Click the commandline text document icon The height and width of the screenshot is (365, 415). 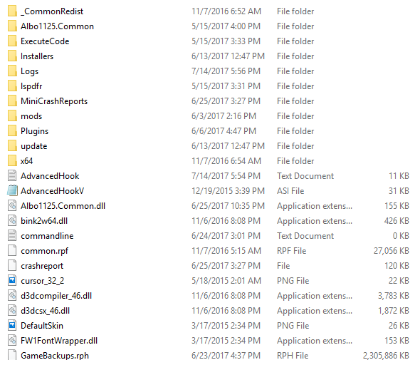(x=12, y=236)
